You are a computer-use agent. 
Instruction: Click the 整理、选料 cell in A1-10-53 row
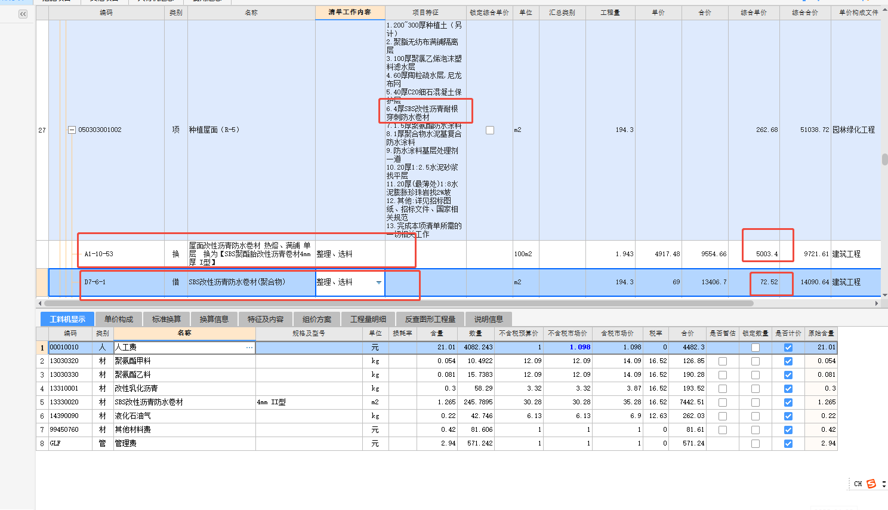coord(350,254)
